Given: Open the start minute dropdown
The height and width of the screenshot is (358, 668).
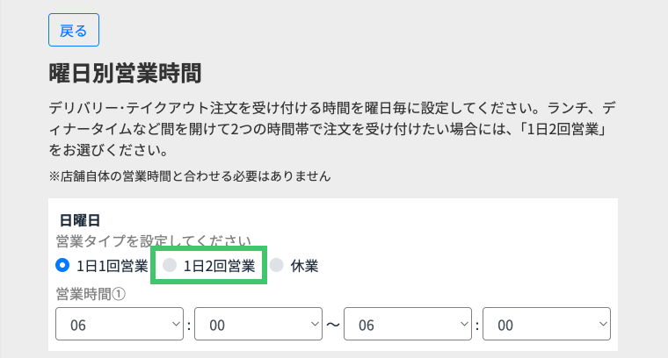Looking at the screenshot, I should click(258, 325).
